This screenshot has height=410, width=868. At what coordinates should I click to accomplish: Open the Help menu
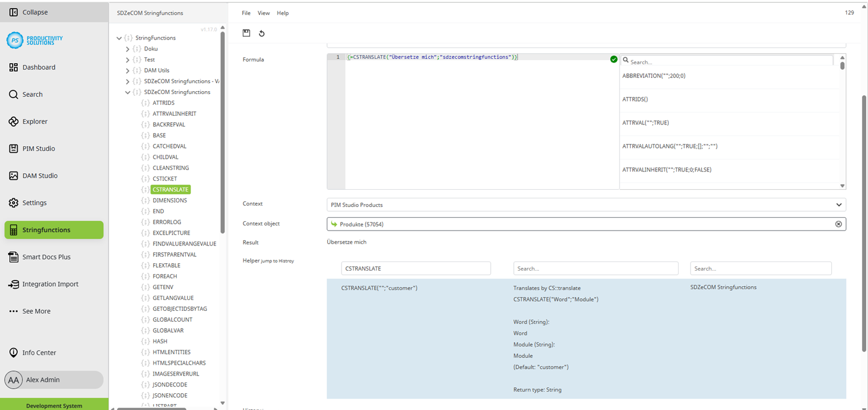tap(282, 13)
